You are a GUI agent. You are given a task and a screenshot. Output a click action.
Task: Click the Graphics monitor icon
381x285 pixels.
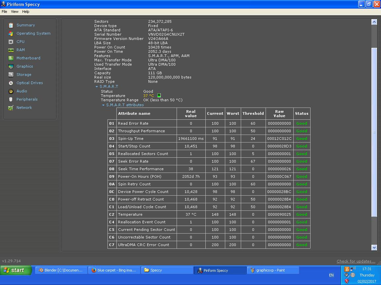coord(11,66)
